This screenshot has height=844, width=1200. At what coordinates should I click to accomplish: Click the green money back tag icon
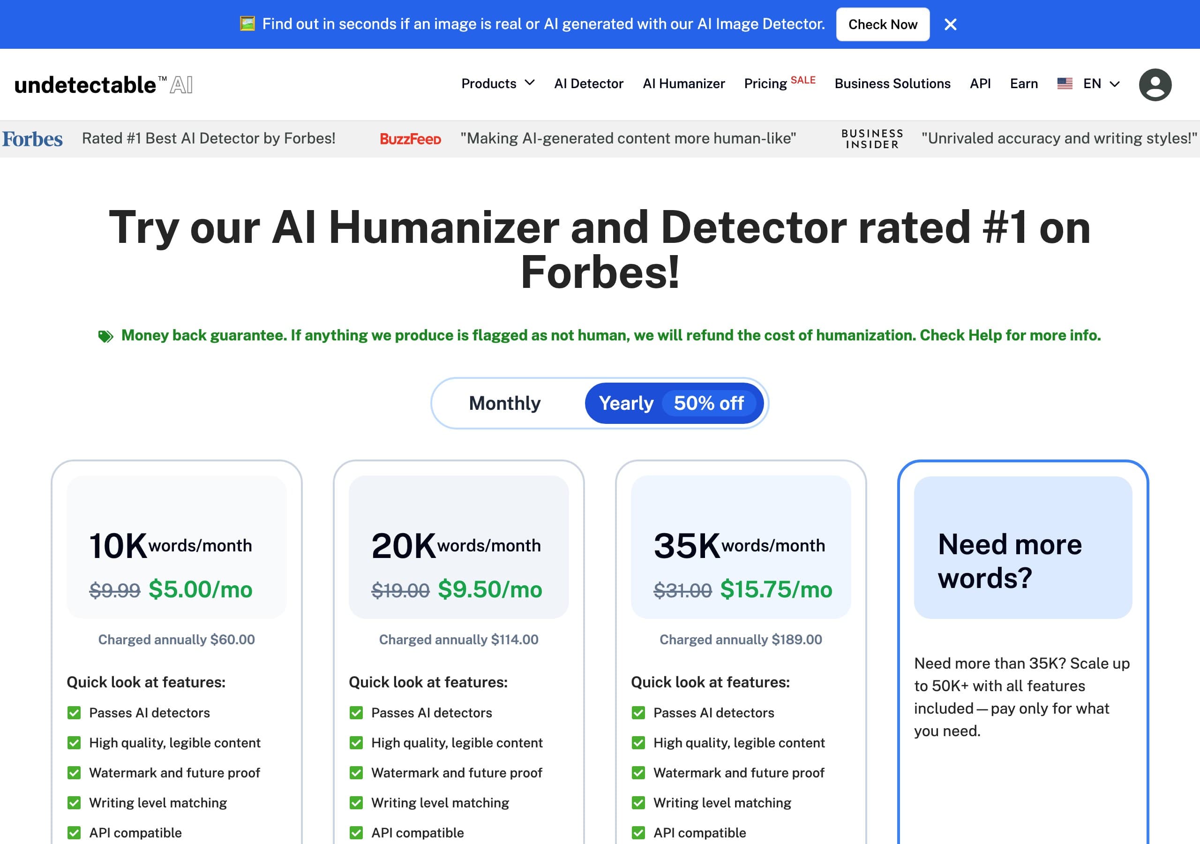(x=105, y=336)
